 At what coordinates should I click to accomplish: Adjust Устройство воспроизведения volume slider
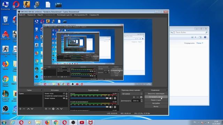coord(89,107)
